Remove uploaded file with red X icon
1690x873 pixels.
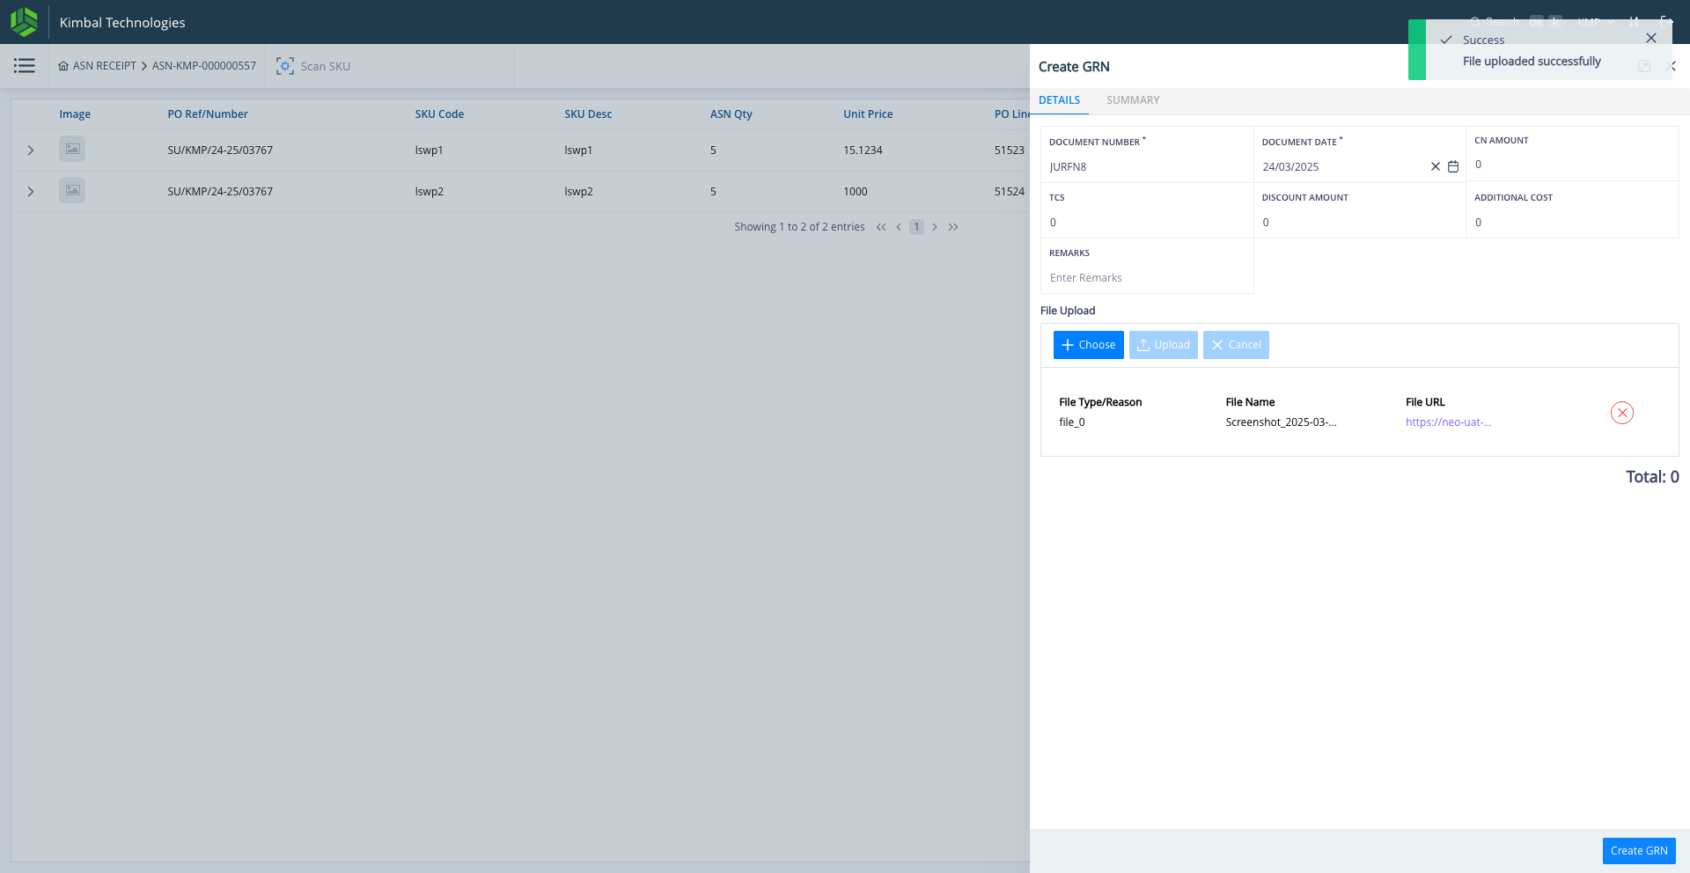coord(1621,413)
